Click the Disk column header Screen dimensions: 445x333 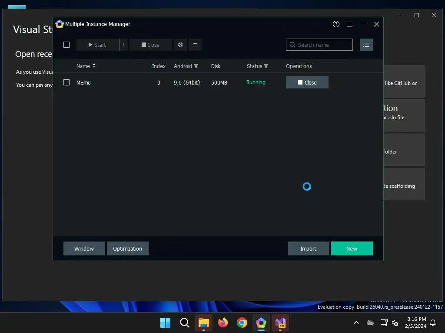[x=216, y=66]
